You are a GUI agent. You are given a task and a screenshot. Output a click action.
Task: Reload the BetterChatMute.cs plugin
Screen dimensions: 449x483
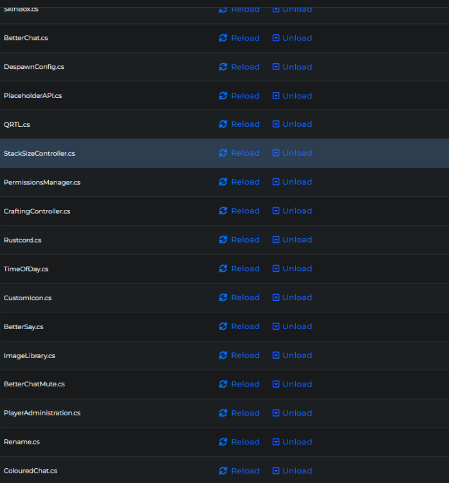tap(239, 384)
